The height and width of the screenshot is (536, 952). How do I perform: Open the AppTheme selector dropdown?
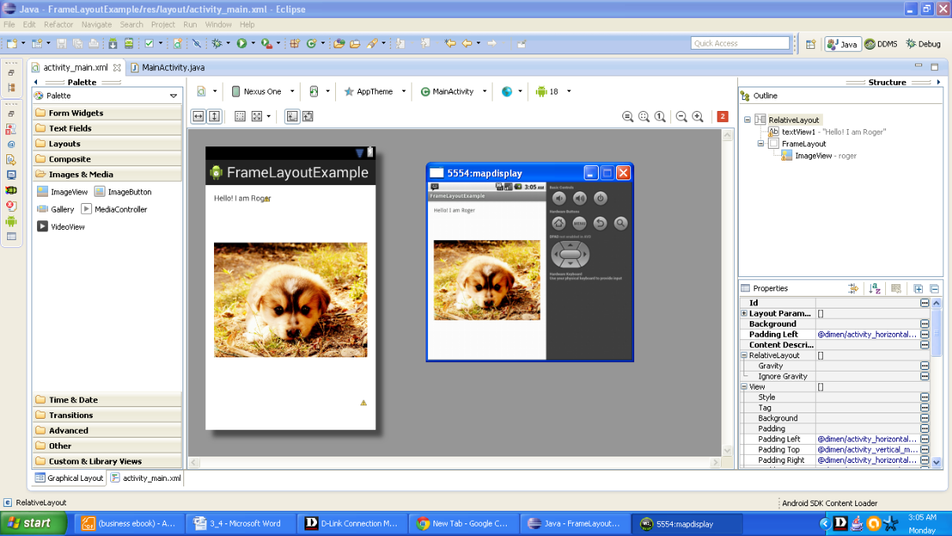click(374, 91)
